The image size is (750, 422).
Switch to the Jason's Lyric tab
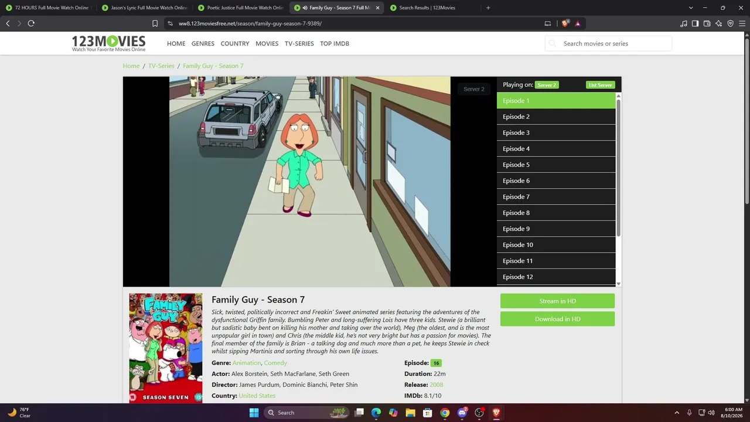144,8
